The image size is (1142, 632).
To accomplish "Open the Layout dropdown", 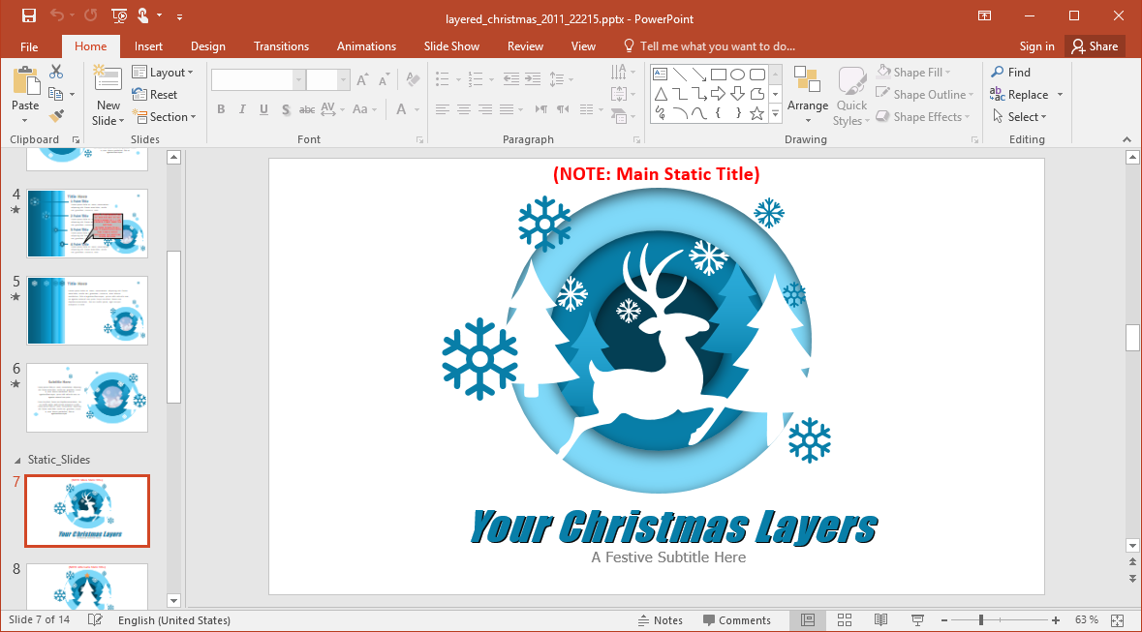I will point(164,73).
